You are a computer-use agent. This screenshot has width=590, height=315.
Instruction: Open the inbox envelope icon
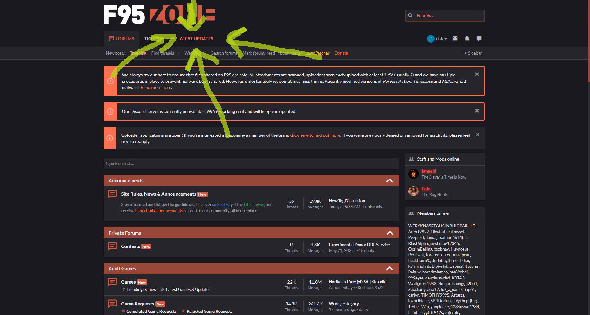pos(455,38)
